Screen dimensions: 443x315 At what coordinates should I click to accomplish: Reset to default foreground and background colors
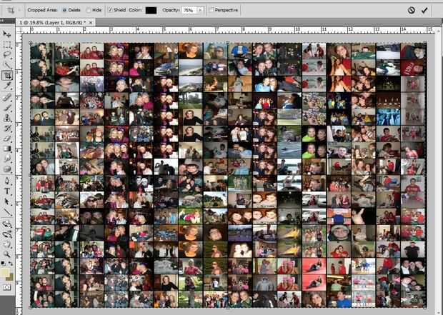[3, 264]
